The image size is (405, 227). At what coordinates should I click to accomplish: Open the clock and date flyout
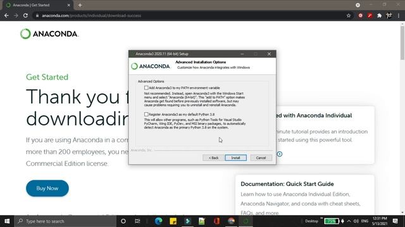[380, 221]
